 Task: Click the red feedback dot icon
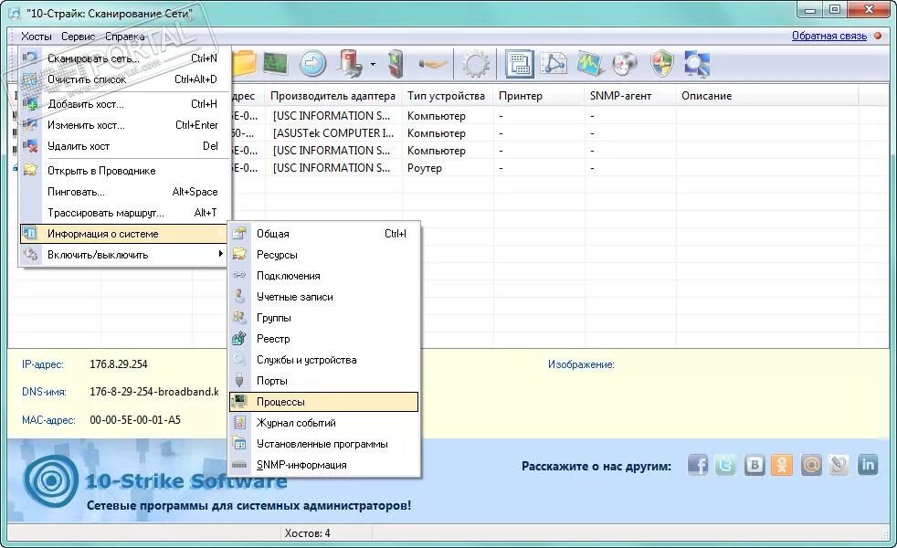pos(879,36)
